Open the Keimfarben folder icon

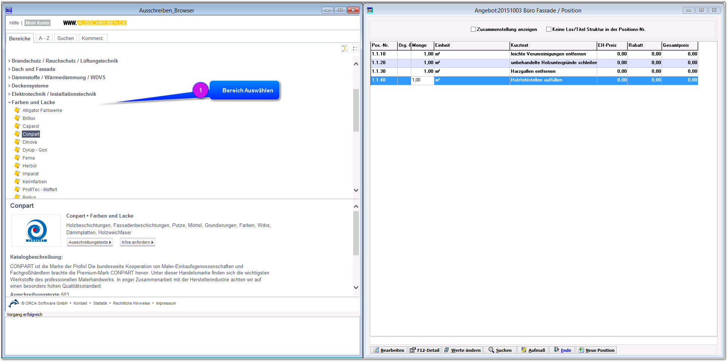tap(17, 181)
